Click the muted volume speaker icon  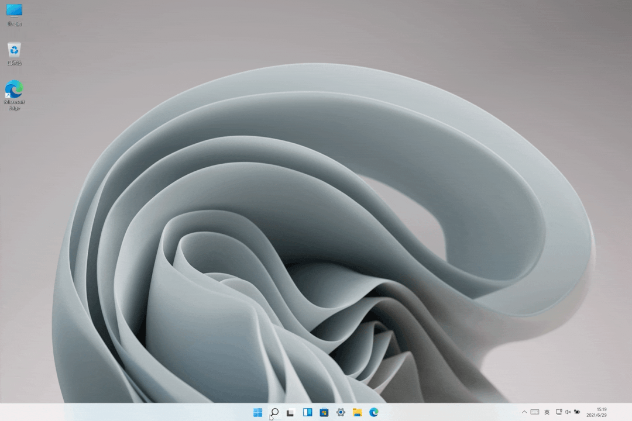(x=568, y=412)
